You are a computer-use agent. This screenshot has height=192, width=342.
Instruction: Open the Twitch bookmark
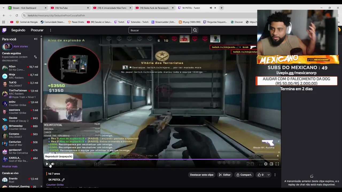pyautogui.click(x=119, y=22)
